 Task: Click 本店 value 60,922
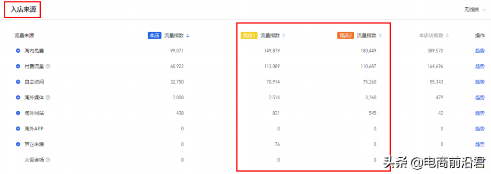tap(177, 66)
